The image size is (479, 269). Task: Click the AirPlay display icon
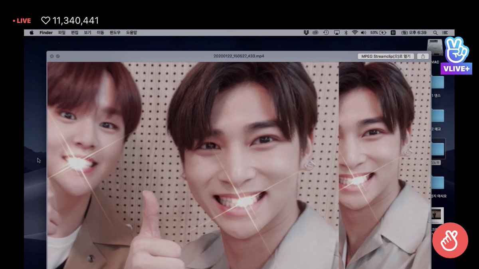(x=336, y=33)
